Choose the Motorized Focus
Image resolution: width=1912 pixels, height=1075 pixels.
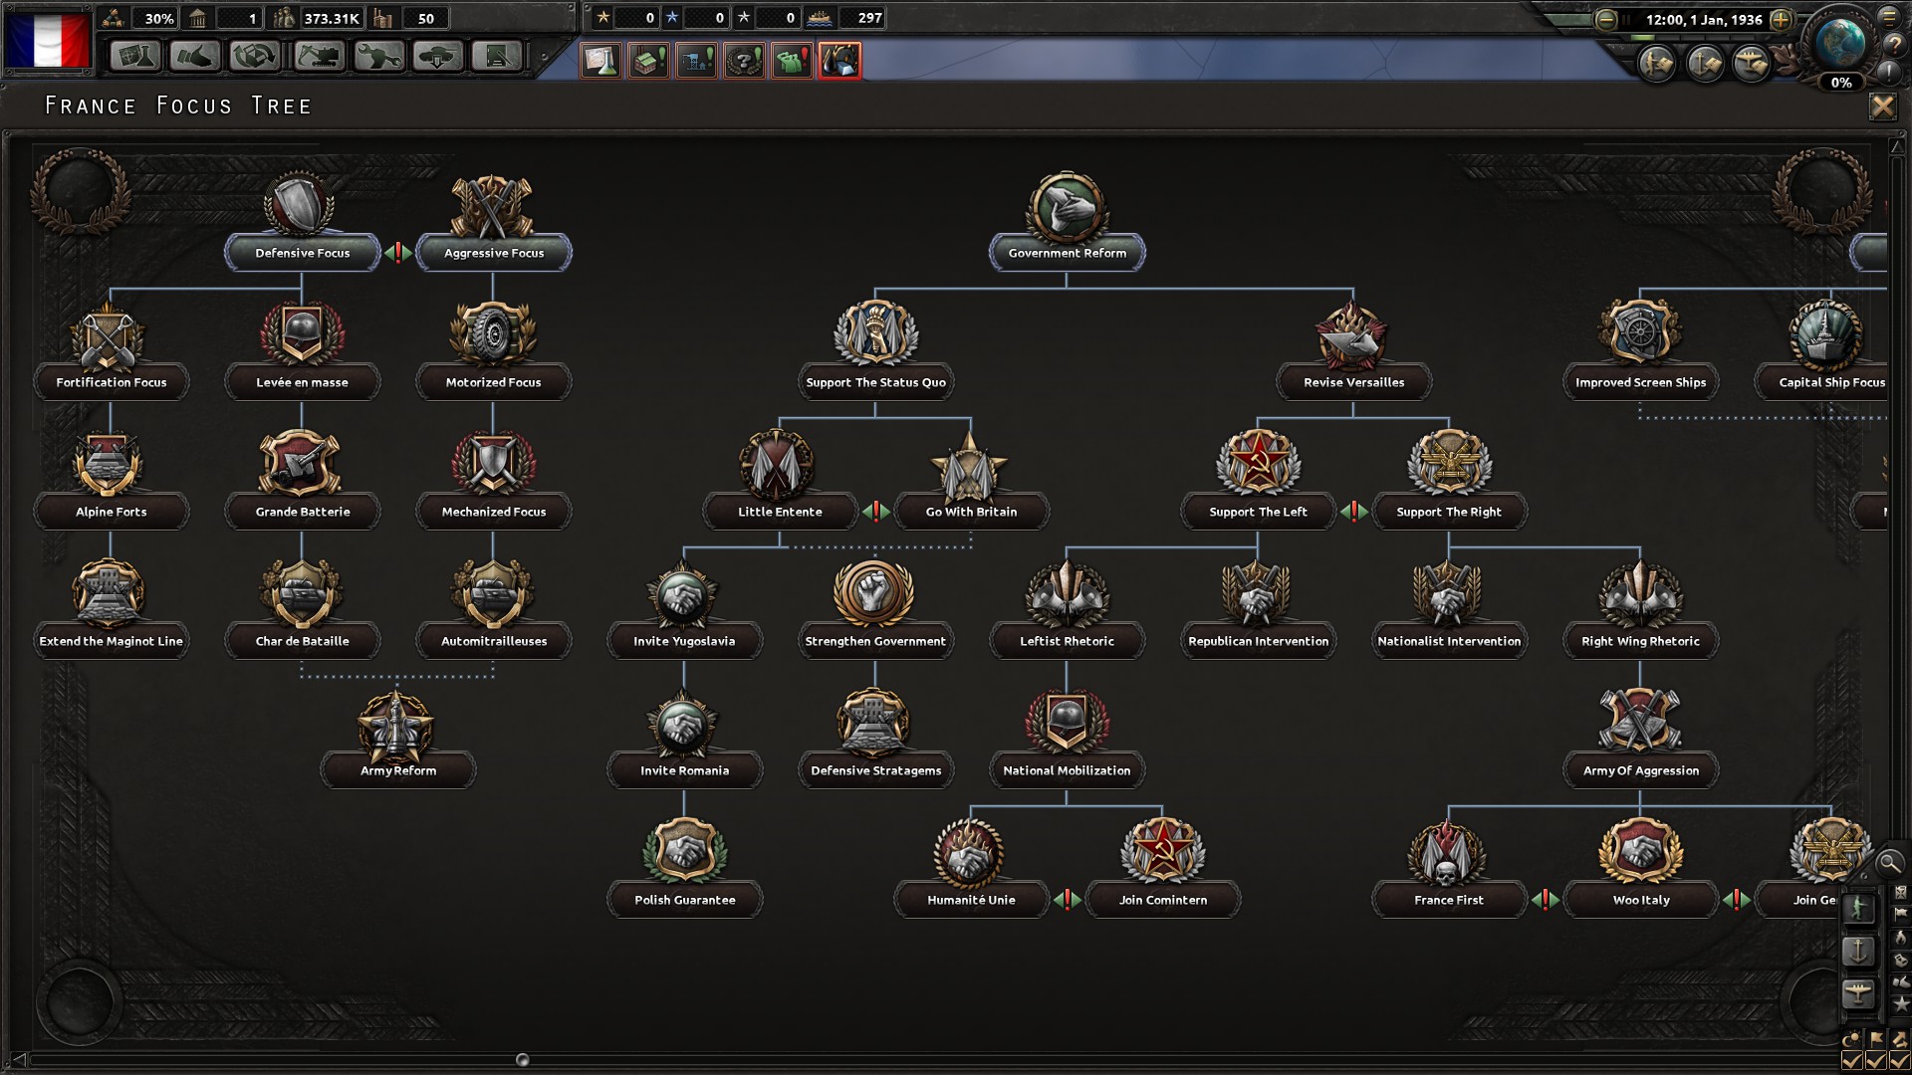click(x=493, y=382)
